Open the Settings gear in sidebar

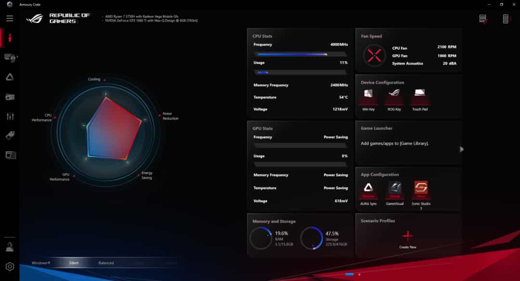click(x=10, y=267)
